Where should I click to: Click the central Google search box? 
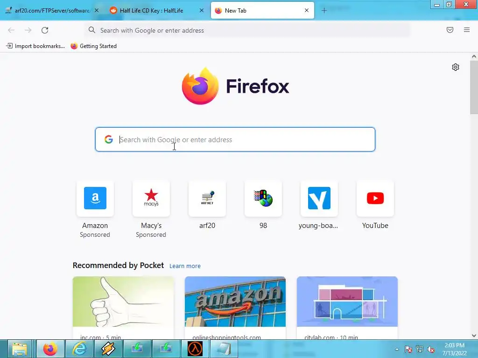click(x=235, y=139)
